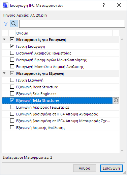This screenshot has height=175, width=127.
Task: Select row text Εξαγωγή Δομικής Ανάλυσης
Action: (41, 128)
